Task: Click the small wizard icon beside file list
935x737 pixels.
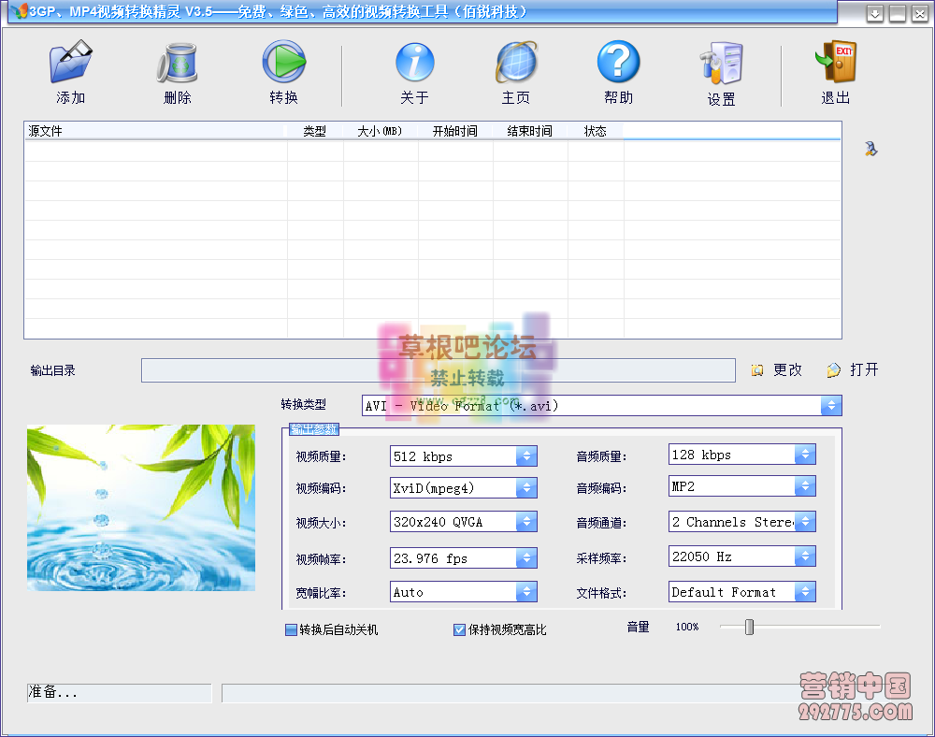Action: [870, 147]
